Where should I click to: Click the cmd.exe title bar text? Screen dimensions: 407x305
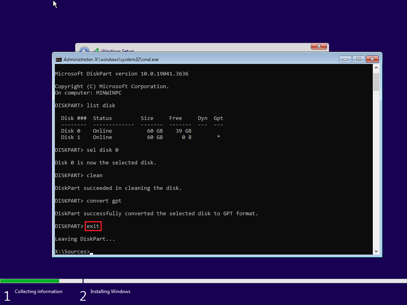(111, 60)
